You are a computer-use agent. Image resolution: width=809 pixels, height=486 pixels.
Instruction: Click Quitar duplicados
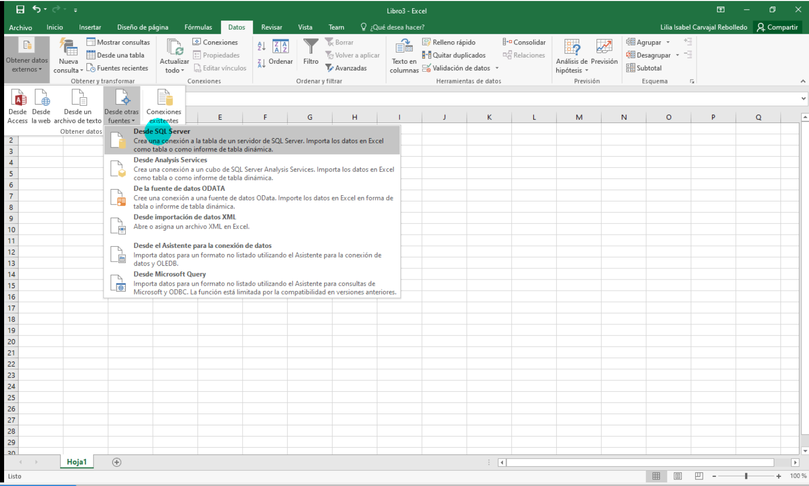pos(454,55)
